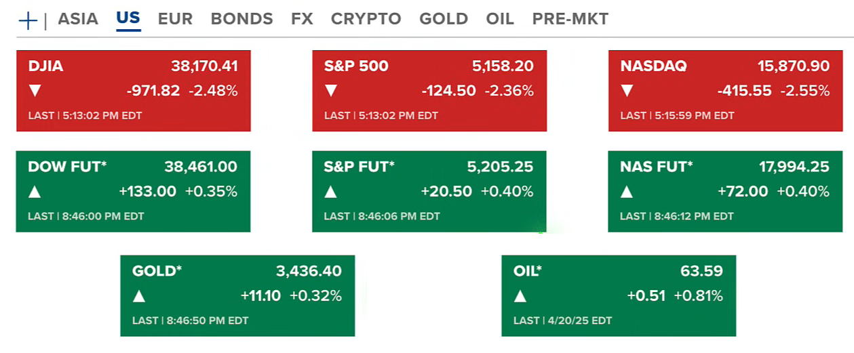Click the DJIA down arrow icon
The height and width of the screenshot is (353, 854).
click(x=35, y=90)
